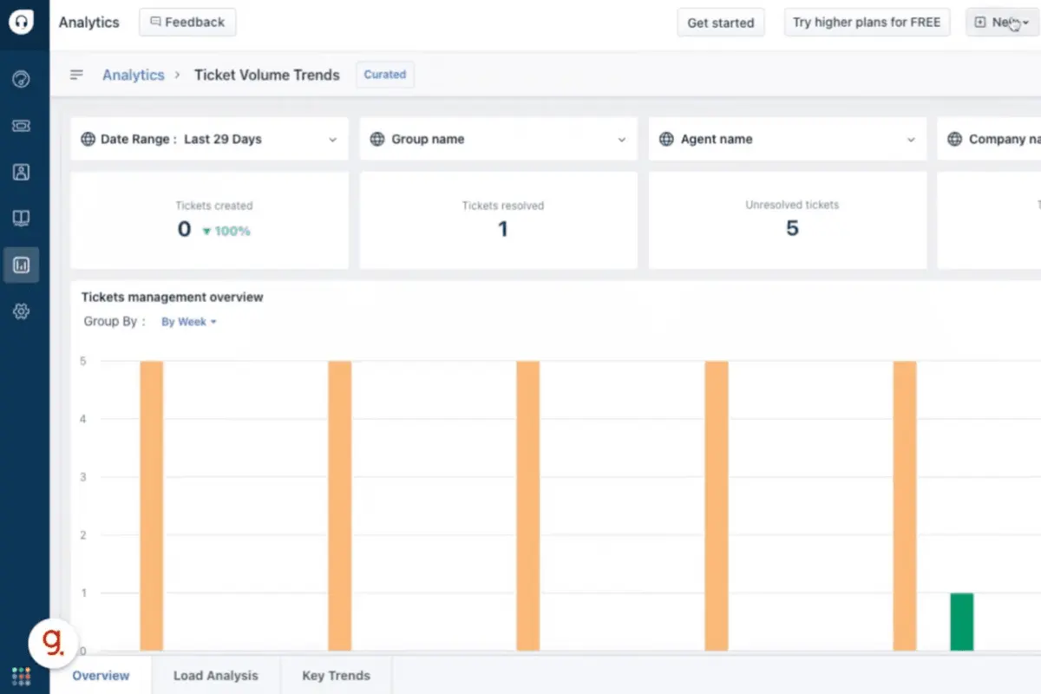The height and width of the screenshot is (694, 1041).
Task: Click the globe icon beside Date Range
Action: click(88, 139)
